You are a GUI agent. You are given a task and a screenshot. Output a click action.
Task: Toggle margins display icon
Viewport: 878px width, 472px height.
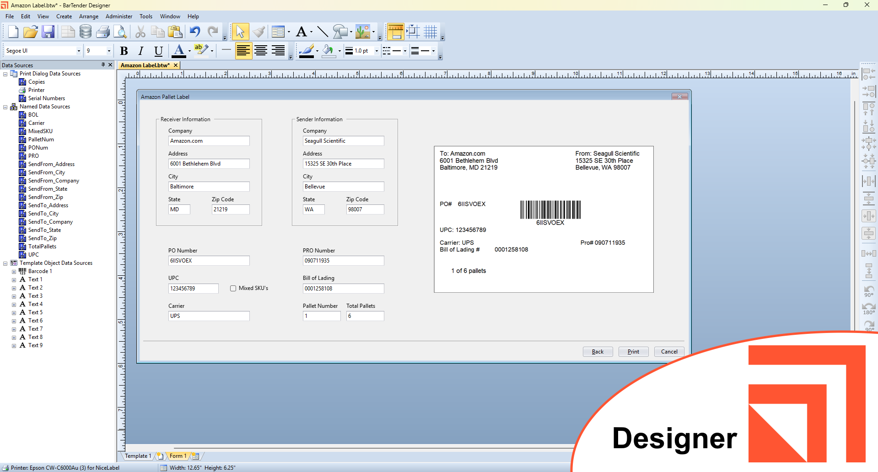(413, 32)
